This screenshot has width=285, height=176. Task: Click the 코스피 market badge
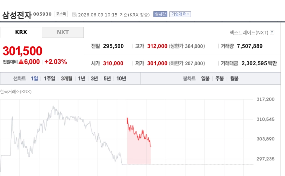pos(61,14)
